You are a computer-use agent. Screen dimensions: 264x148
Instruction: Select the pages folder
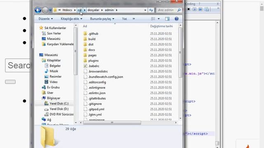(x=92, y=55)
